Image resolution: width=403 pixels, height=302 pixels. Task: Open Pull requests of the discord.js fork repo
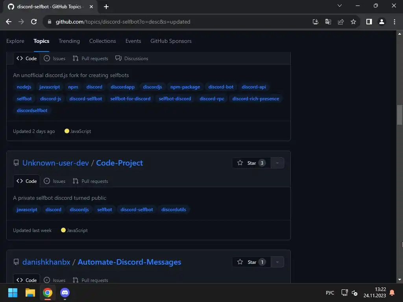(x=90, y=59)
